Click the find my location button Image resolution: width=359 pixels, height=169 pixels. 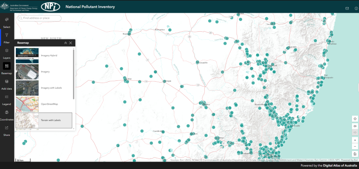point(355,119)
